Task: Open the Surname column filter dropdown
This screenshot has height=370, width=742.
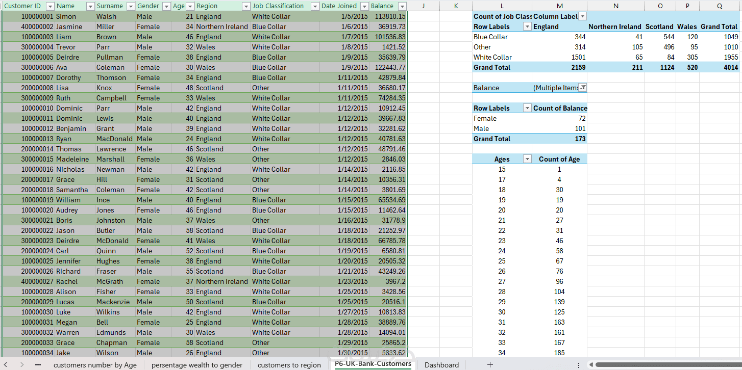Action: [x=131, y=6]
